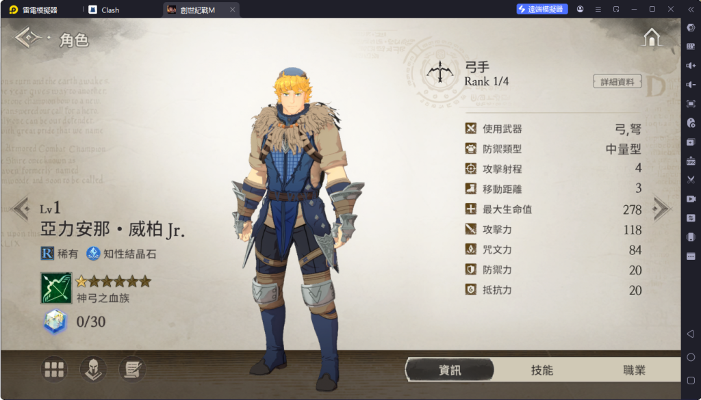Viewport: 701px width, 400px height.
Task: Open the 詳細資料 details button
Action: pos(617,82)
